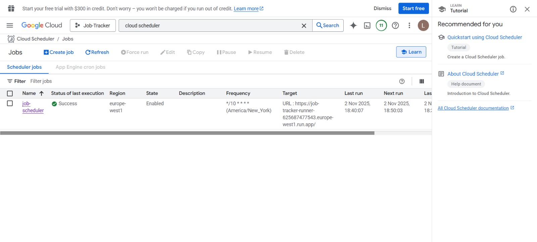
Task: Click the Cloud Scheduler breadcrumb
Action: 36,39
